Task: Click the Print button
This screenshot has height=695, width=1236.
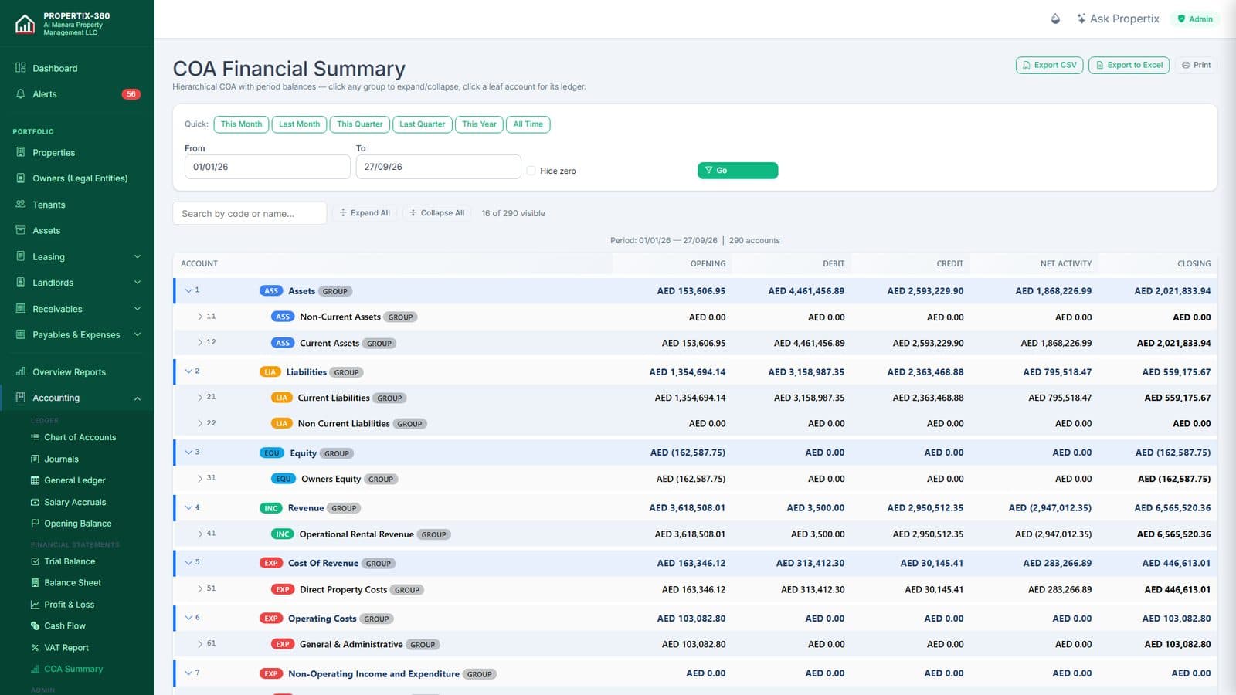Action: click(x=1196, y=65)
